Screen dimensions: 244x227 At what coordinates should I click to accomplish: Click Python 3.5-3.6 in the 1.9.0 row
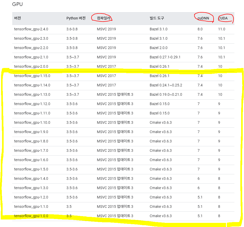[x=72, y=132]
